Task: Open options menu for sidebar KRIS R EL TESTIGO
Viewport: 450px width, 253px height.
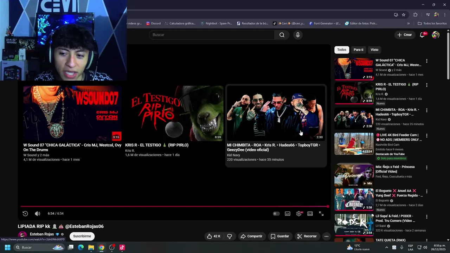Action: [x=427, y=85]
